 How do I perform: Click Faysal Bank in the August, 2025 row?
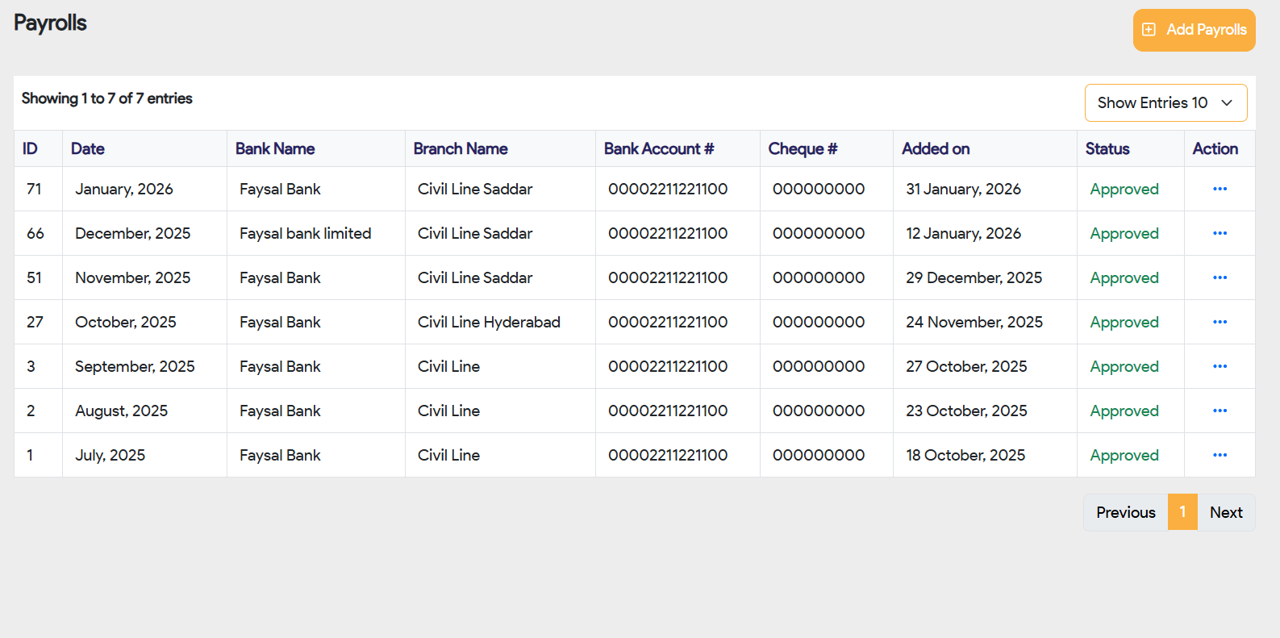click(x=280, y=411)
